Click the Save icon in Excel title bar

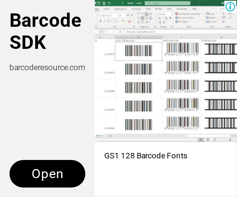104,3
